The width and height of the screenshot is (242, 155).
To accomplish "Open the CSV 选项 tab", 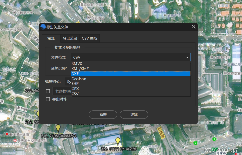I will point(89,38).
